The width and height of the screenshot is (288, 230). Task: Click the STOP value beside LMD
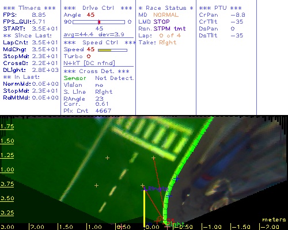coord(161,22)
